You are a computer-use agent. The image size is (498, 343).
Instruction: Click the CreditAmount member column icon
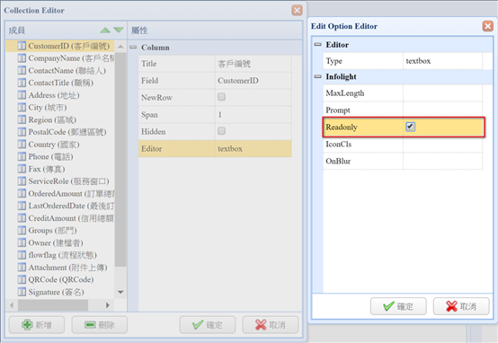[22, 218]
